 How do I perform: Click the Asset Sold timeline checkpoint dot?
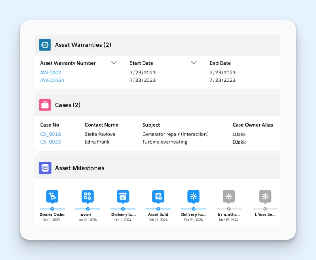[x=158, y=209]
